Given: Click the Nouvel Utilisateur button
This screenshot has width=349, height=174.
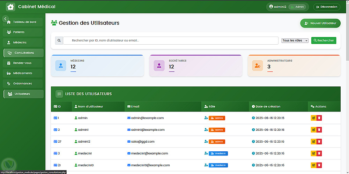Looking at the screenshot, I should pyautogui.click(x=320, y=23).
